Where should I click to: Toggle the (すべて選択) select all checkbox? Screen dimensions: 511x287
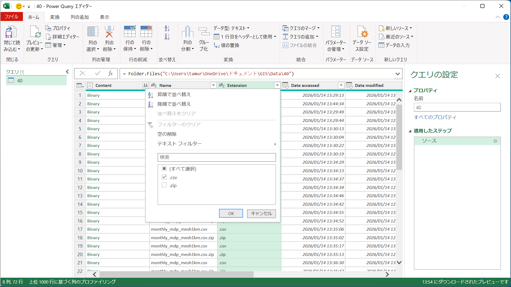[164, 169]
